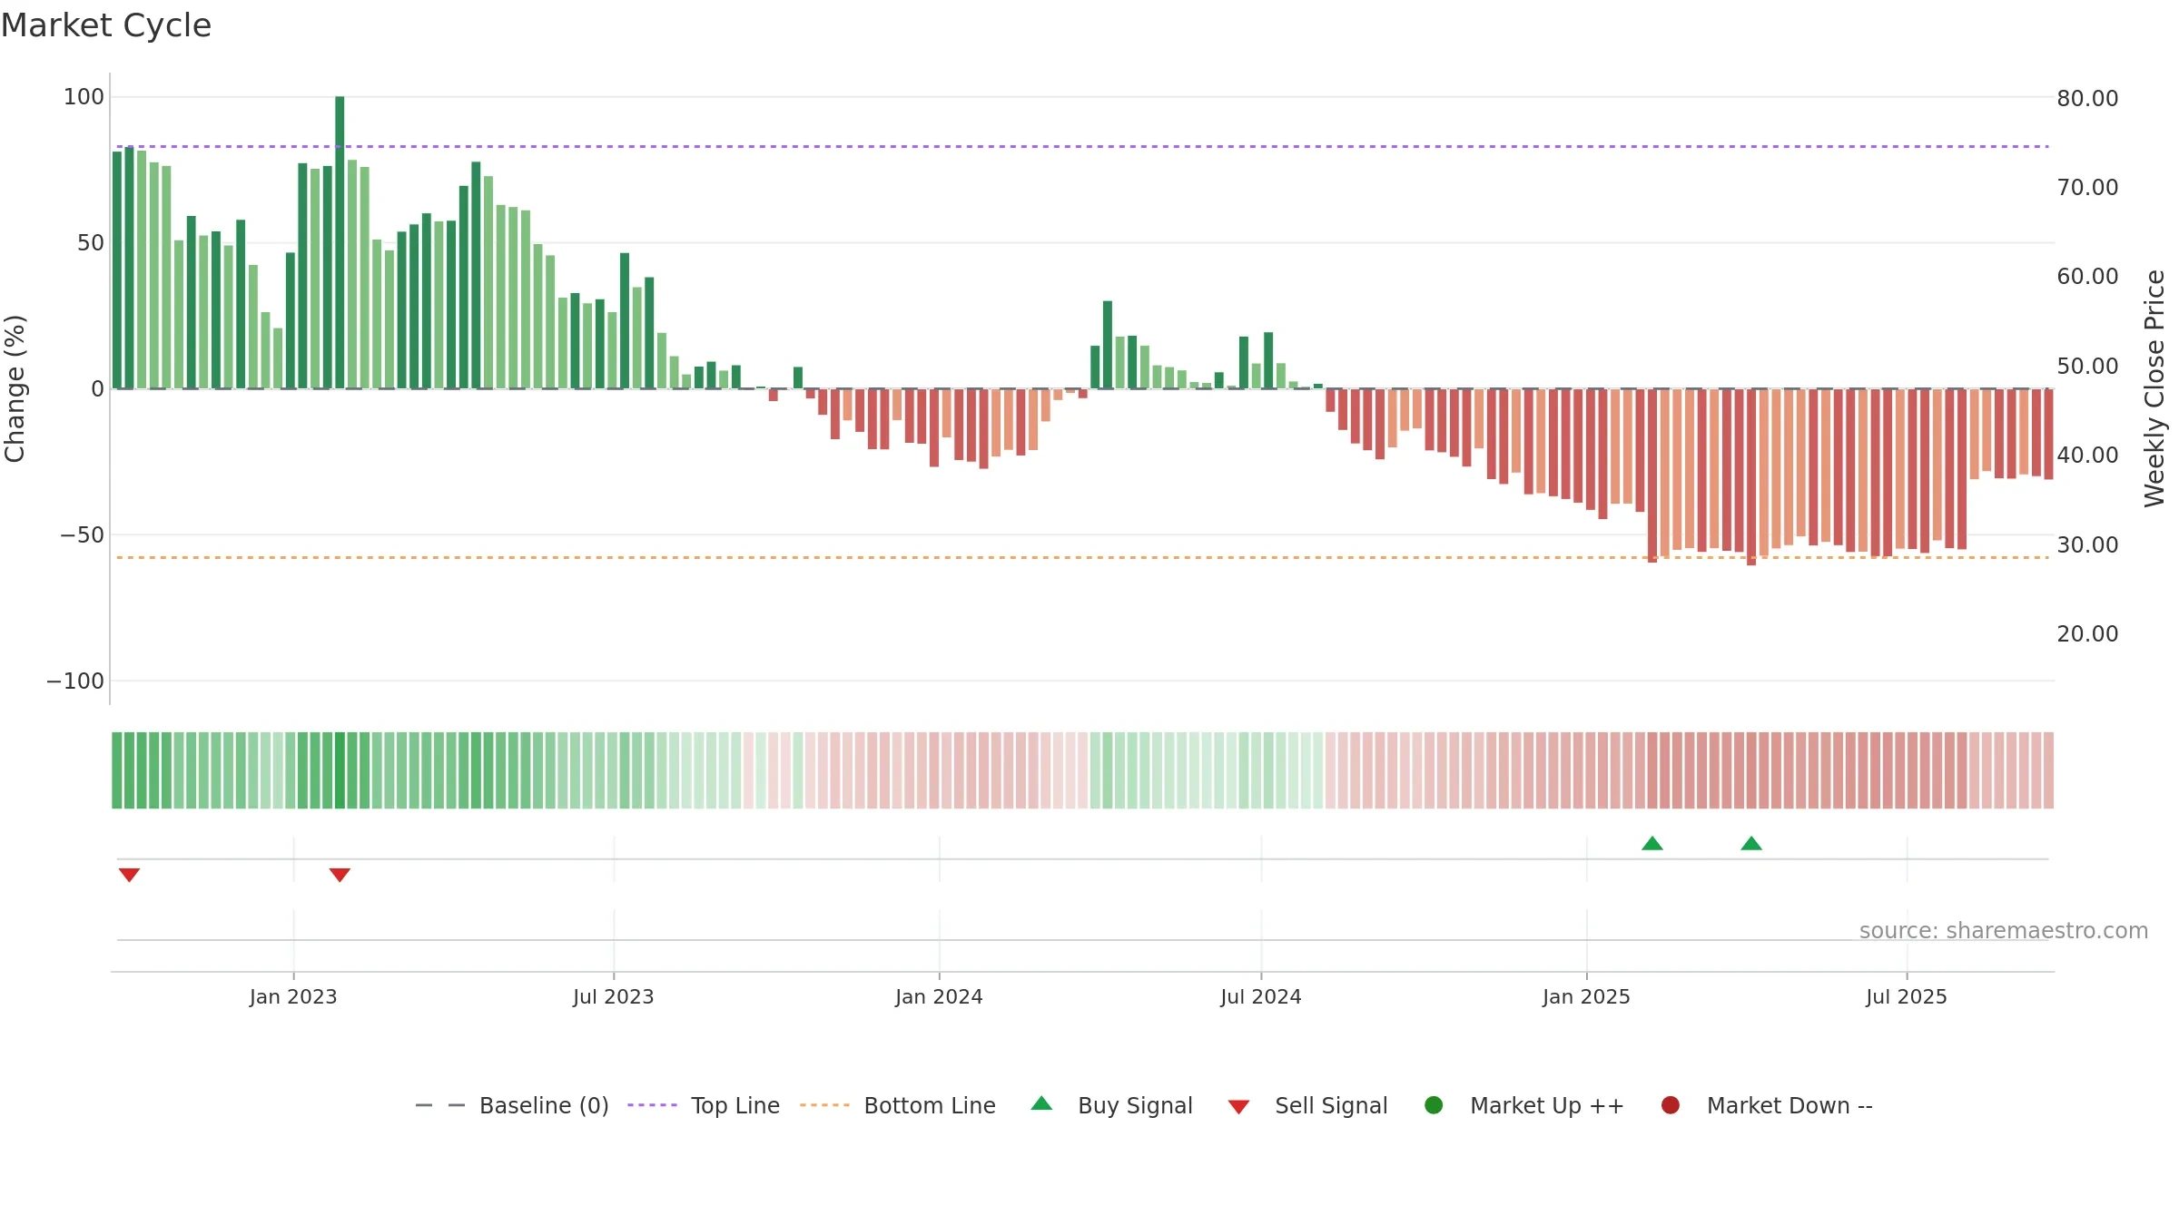
Task: Click the Top Line purple dotted legend icon
Action: coord(652,1105)
